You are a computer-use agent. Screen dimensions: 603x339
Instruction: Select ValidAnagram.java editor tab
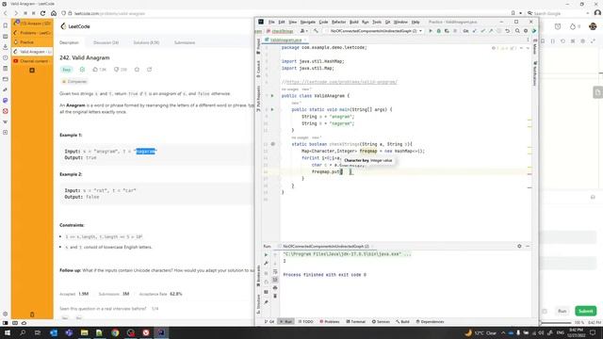[x=285, y=40]
